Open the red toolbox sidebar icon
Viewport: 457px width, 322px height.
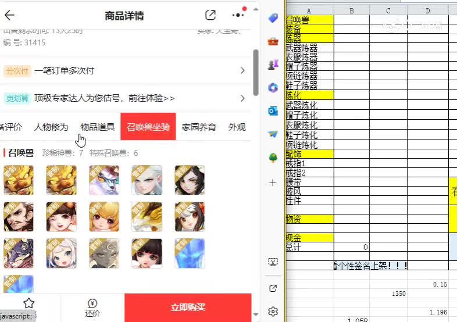tap(273, 42)
